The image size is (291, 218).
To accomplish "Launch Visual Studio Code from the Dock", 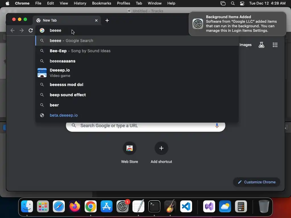I will (x=186, y=206).
